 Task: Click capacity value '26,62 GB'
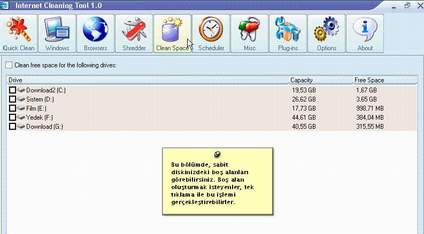[x=304, y=99]
